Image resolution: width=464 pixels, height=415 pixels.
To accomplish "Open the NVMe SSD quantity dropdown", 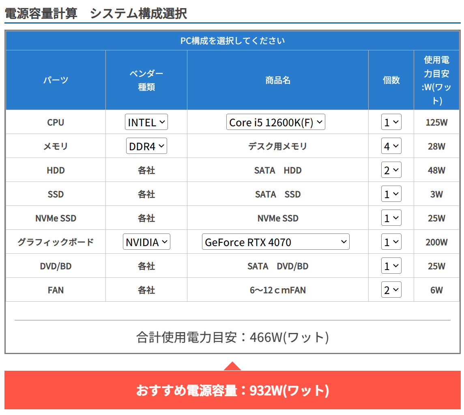I will coord(391,218).
